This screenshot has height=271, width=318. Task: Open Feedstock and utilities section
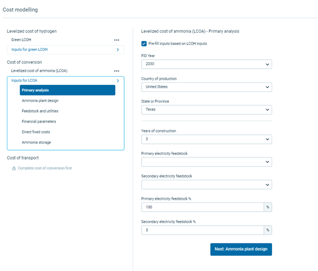(40, 111)
